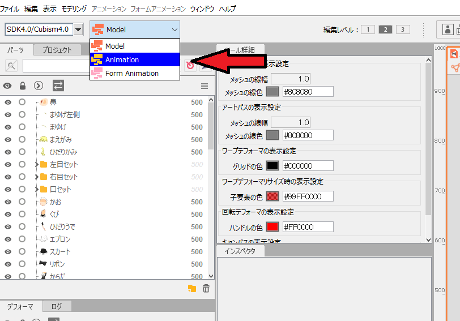The image size is (460, 321).
Task: Edit art path mesh line width field
Action: [291, 122]
